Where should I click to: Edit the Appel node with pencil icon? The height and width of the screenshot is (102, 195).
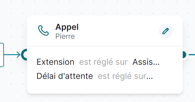pos(165,31)
